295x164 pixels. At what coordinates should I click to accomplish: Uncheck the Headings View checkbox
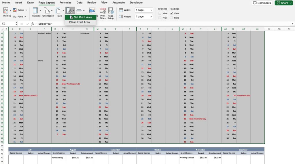171,13
